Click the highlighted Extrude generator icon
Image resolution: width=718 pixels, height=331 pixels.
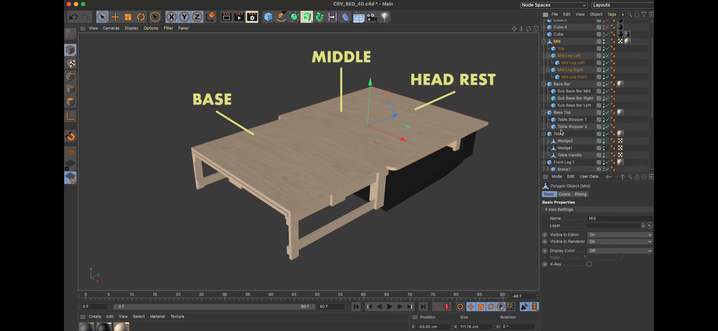click(307, 17)
